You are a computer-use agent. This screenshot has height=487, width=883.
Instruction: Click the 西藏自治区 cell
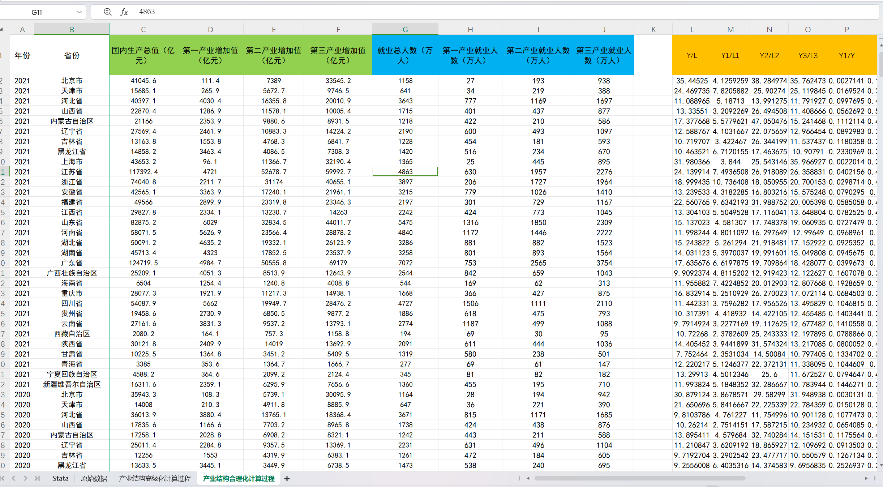[72, 334]
